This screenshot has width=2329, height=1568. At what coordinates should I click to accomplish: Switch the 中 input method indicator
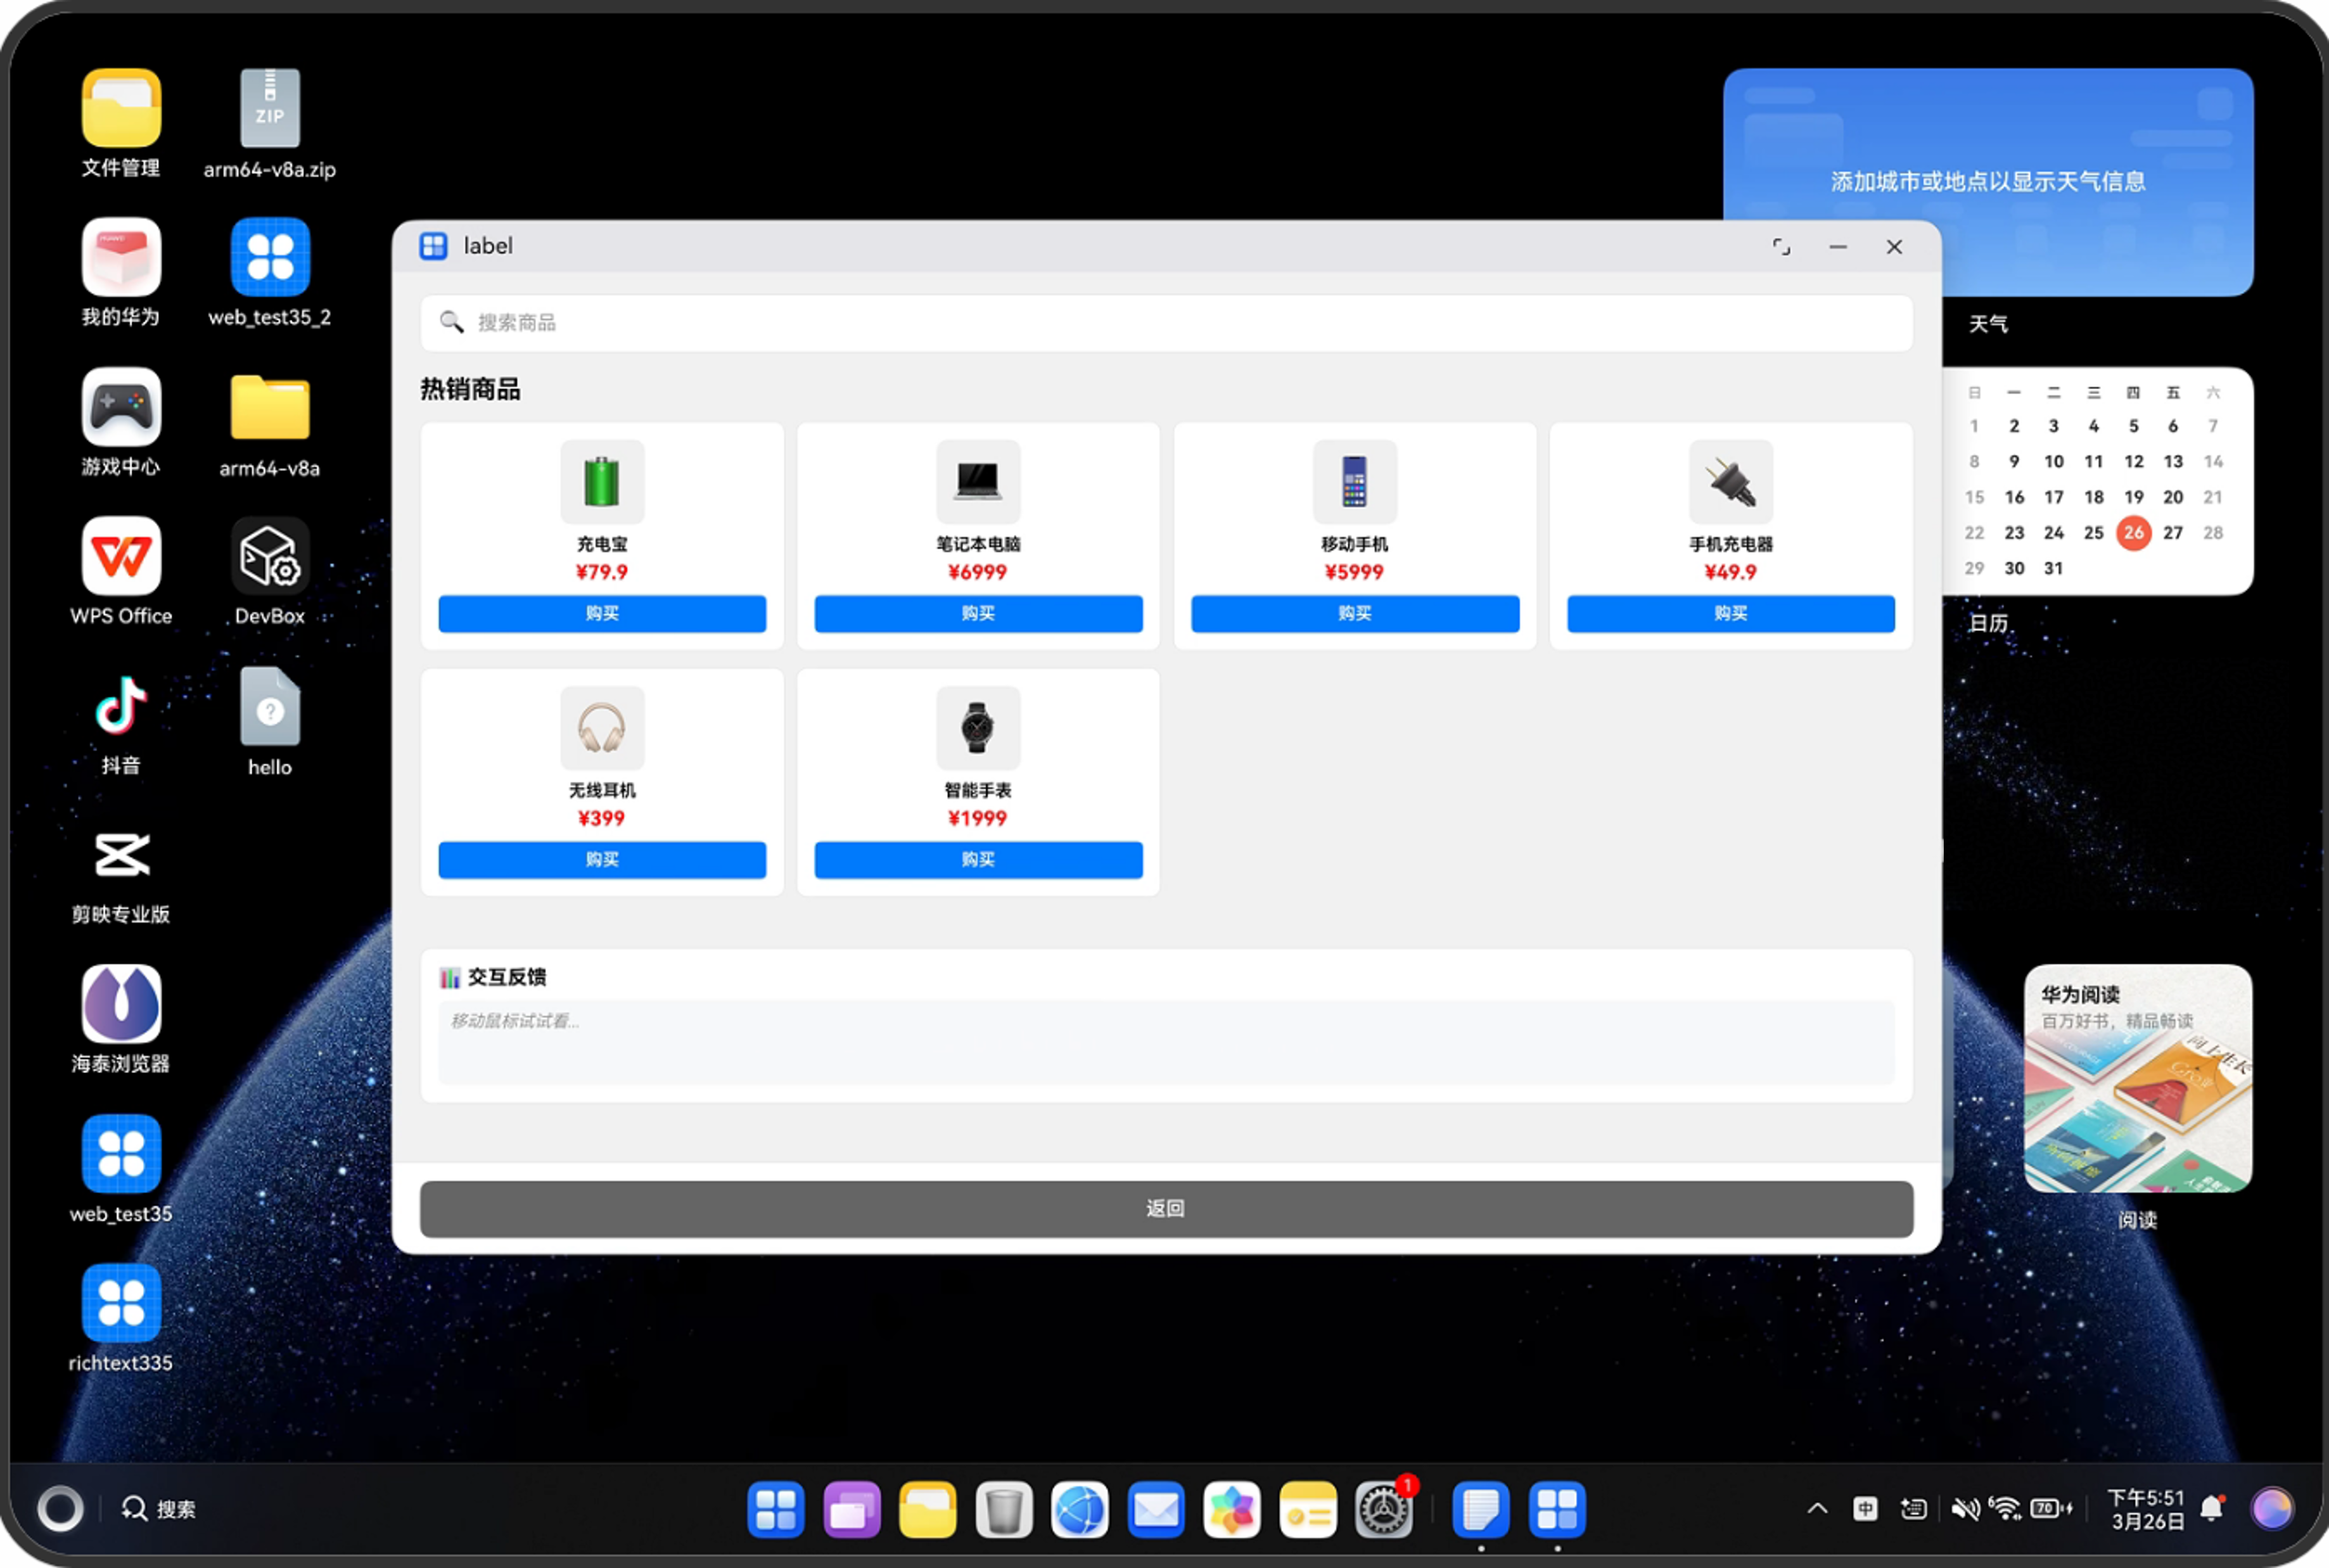pos(1865,1509)
